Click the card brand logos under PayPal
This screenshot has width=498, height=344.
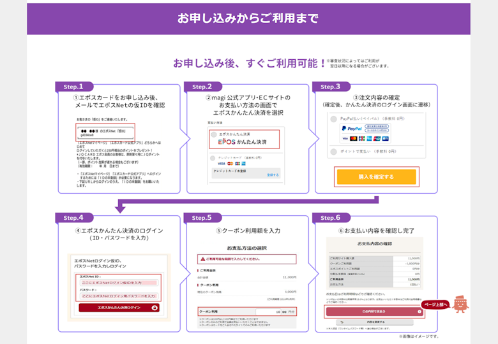(x=365, y=138)
